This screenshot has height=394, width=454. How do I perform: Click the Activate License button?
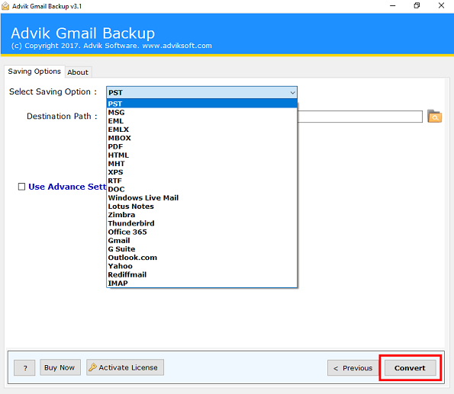(125, 367)
